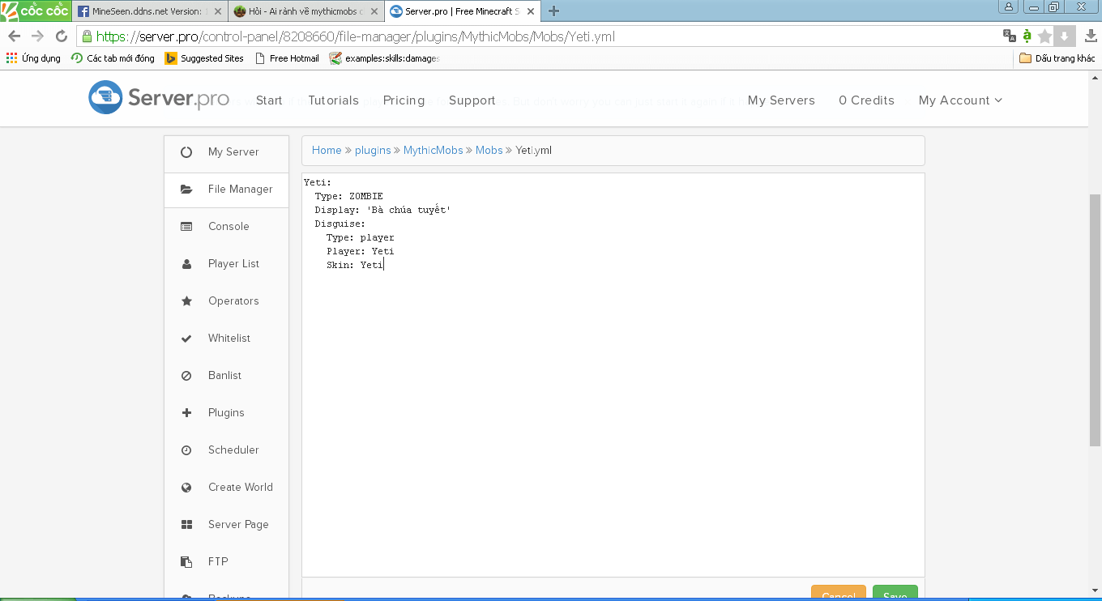
Task: Click the 'Type: player' line
Action: [361, 237]
